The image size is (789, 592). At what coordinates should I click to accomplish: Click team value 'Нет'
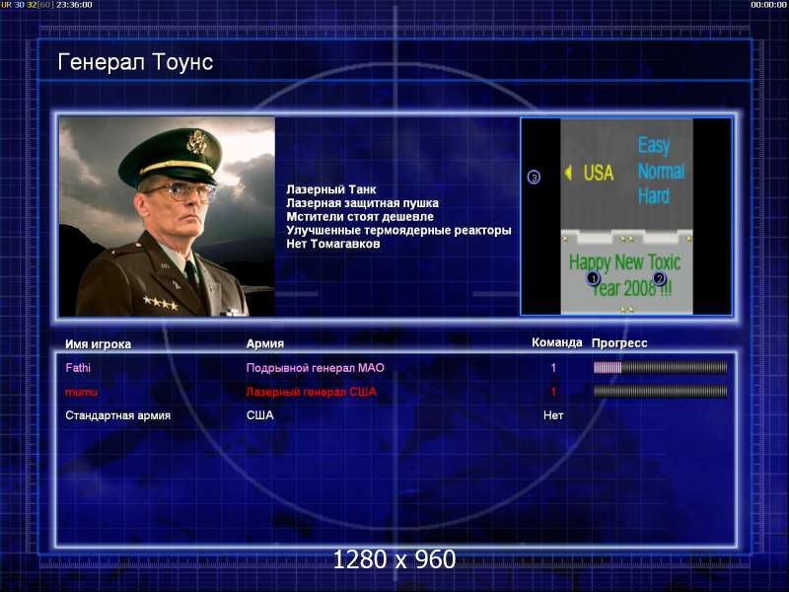(x=553, y=415)
